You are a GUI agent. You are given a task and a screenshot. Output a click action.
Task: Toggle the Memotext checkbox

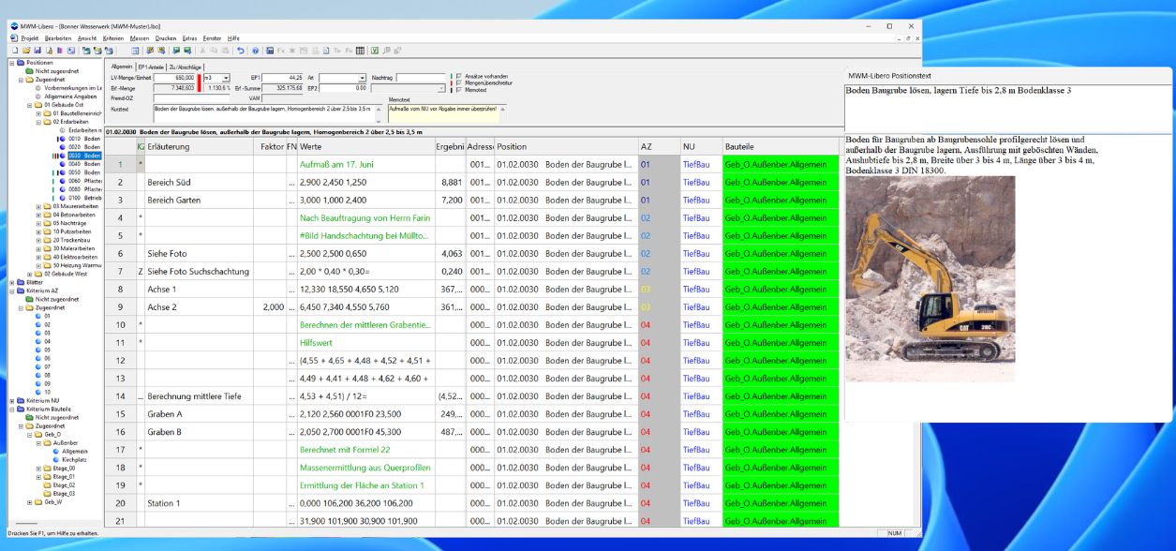[x=458, y=89]
